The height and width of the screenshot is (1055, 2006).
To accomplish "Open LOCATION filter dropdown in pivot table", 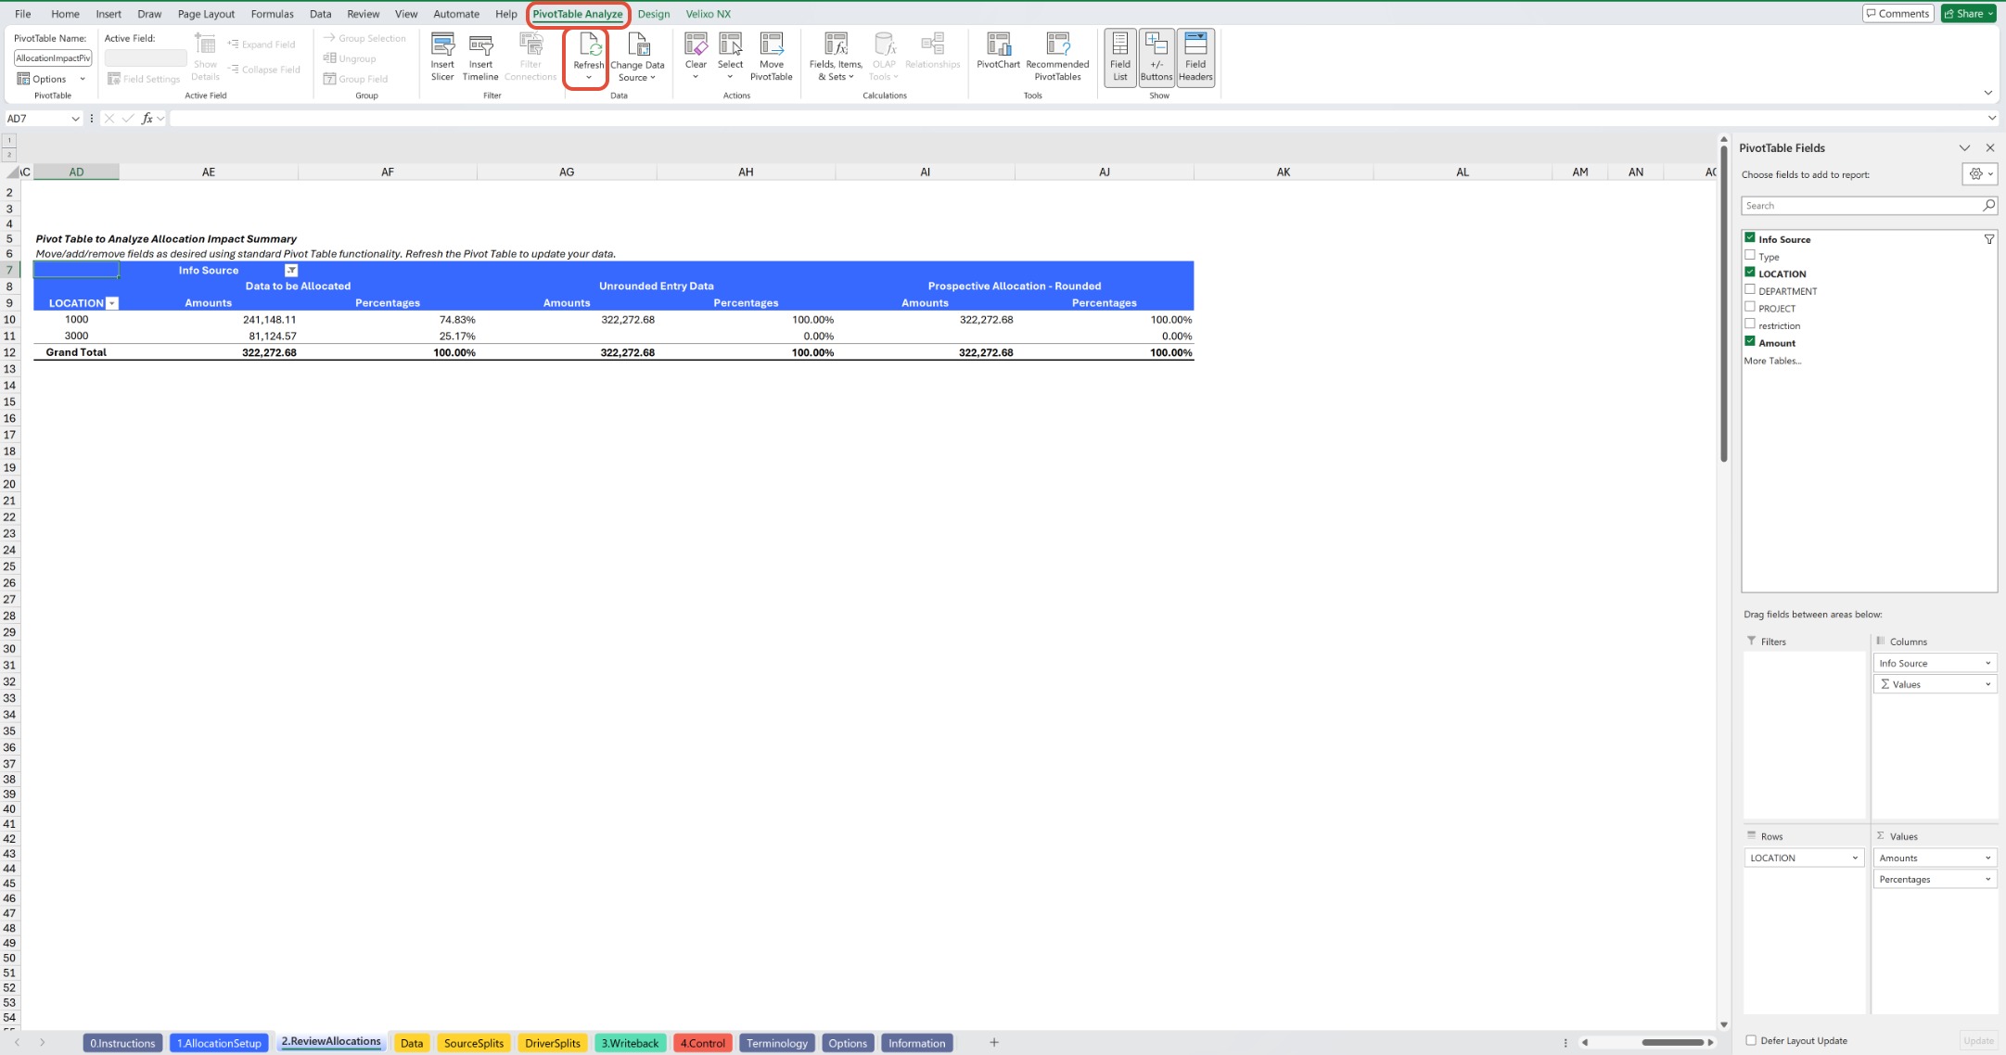I will (x=112, y=303).
